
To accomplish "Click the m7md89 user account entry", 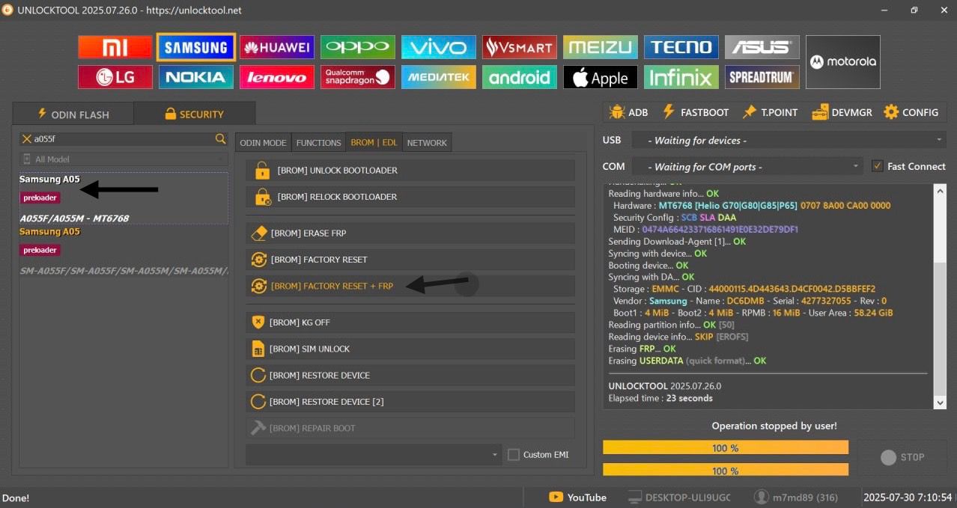I will tap(797, 498).
